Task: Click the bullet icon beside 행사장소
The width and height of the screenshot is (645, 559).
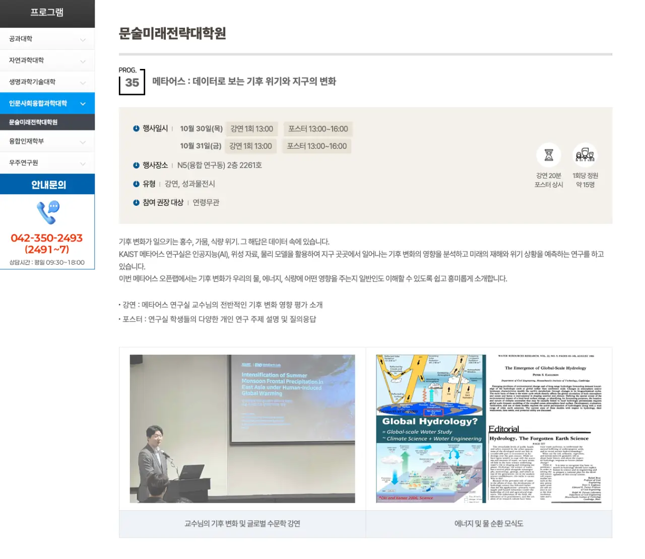Action: click(x=136, y=166)
